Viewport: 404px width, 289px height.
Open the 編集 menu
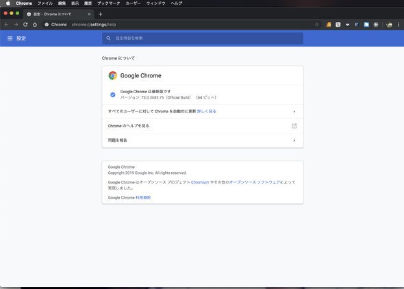click(x=62, y=3)
